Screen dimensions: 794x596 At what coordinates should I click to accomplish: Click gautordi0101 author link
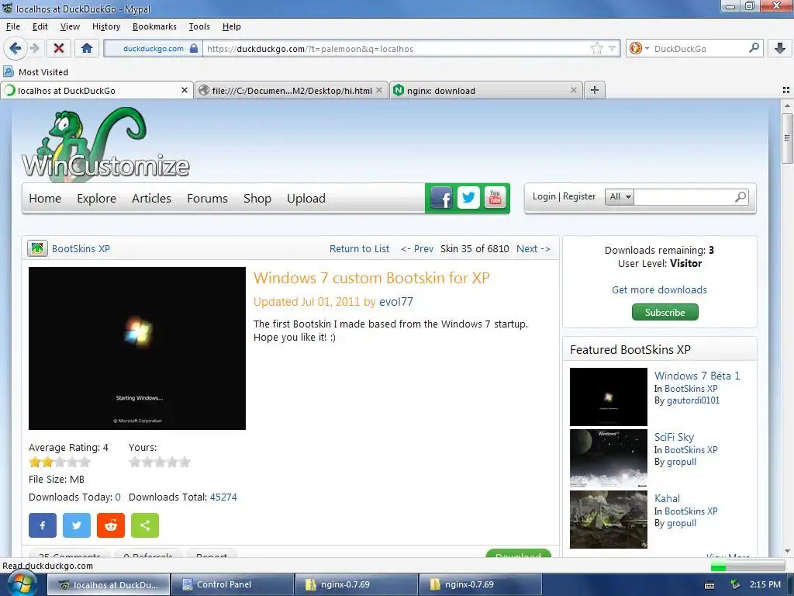[x=693, y=400]
